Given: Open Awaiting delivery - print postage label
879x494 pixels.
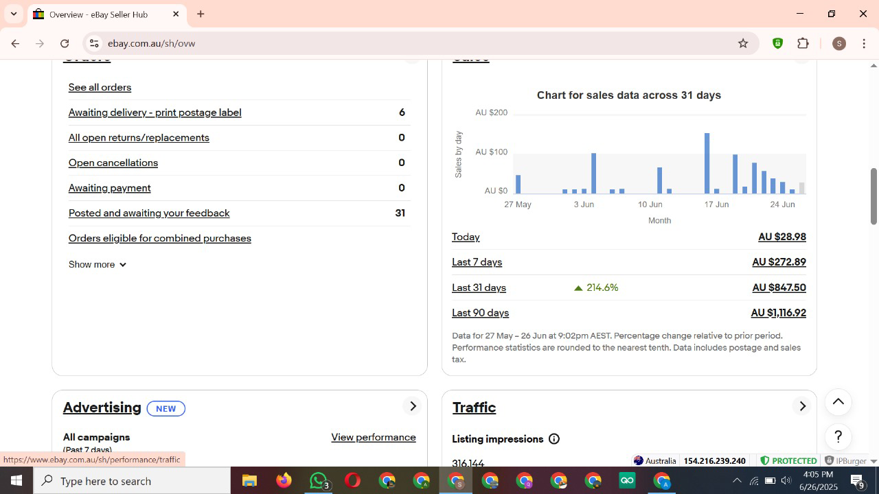Looking at the screenshot, I should pyautogui.click(x=155, y=113).
